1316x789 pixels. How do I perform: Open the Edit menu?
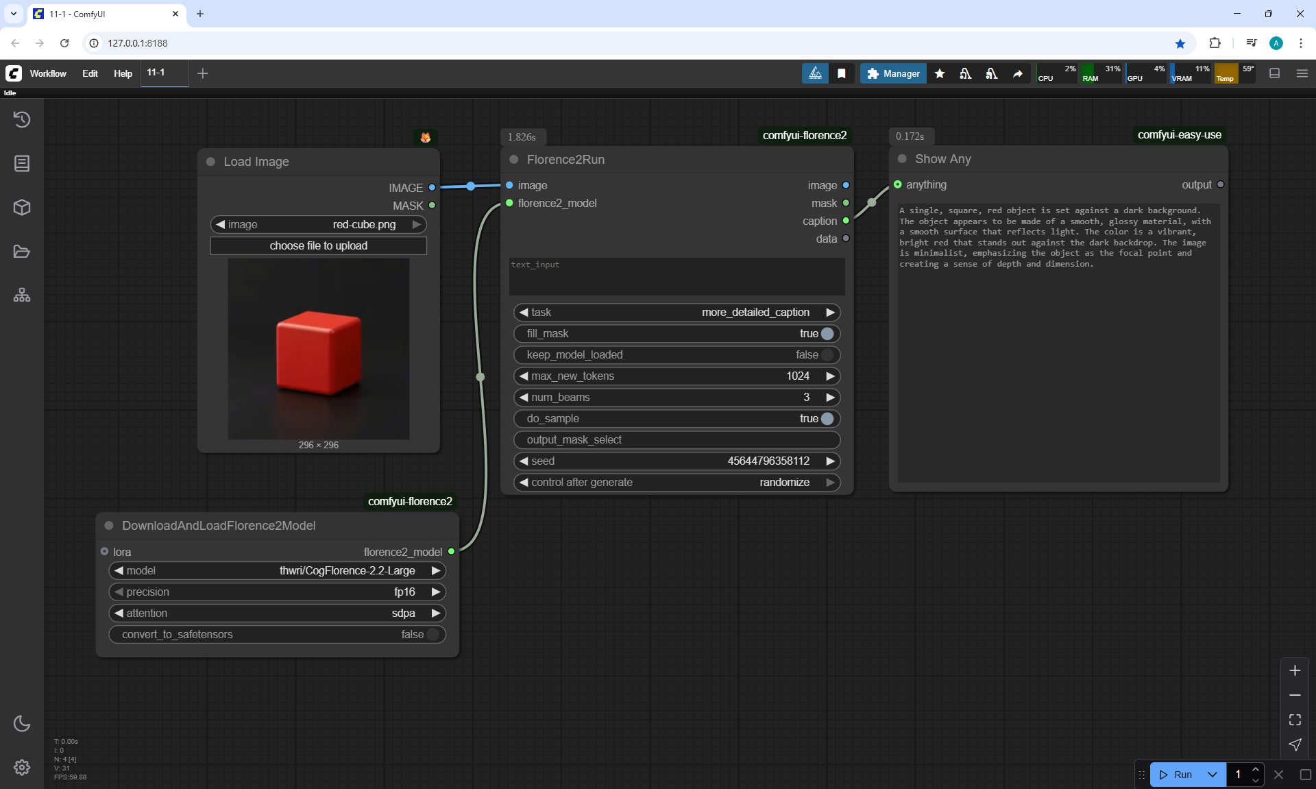(x=90, y=73)
